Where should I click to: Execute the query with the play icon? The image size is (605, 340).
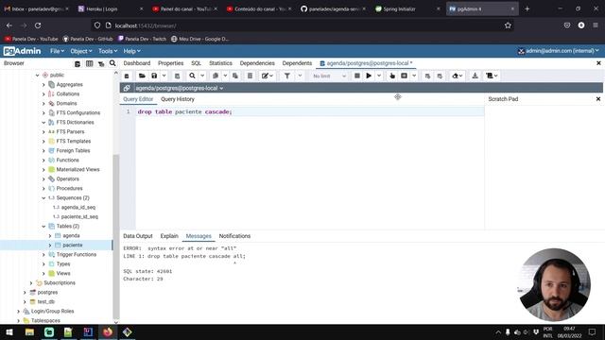(x=369, y=76)
